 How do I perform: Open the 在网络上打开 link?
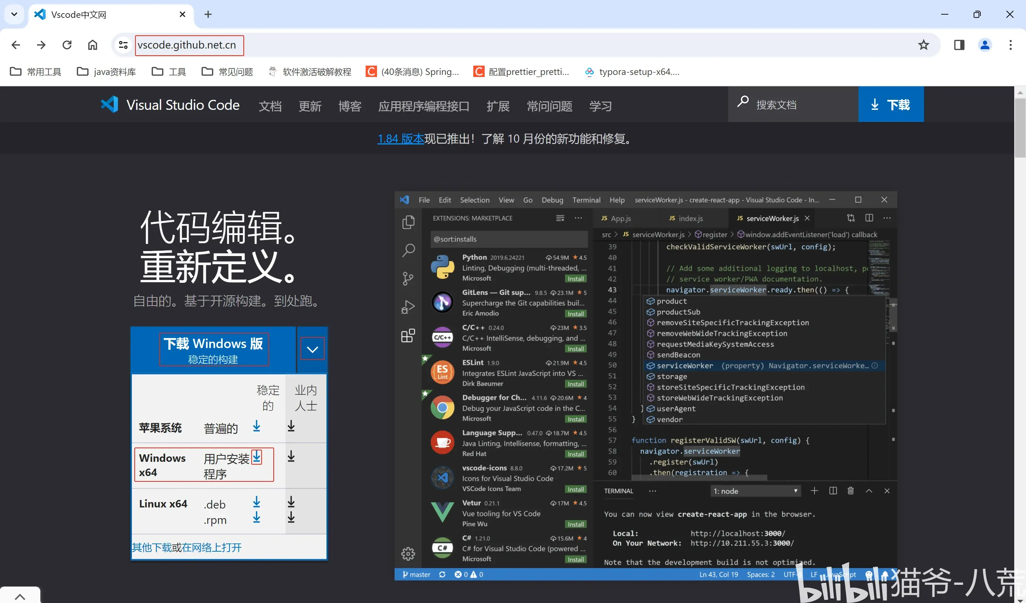click(x=212, y=547)
